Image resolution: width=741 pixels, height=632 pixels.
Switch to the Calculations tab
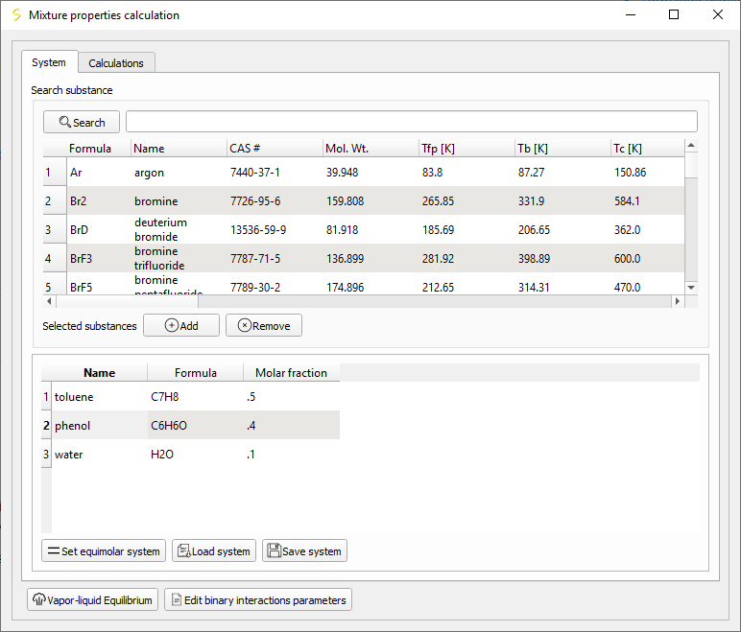[x=116, y=63]
